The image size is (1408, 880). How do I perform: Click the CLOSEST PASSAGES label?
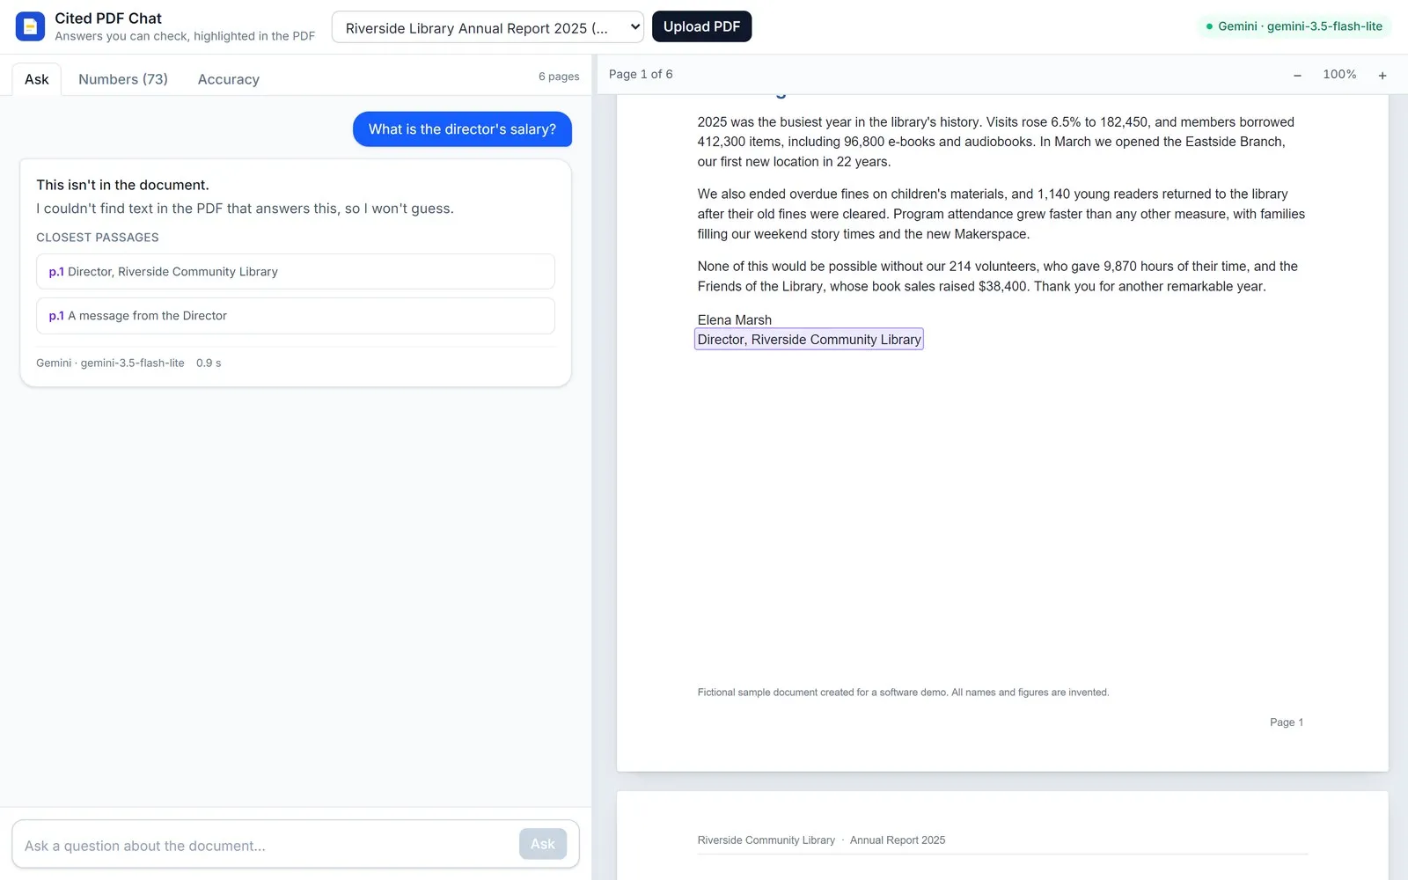[98, 238]
